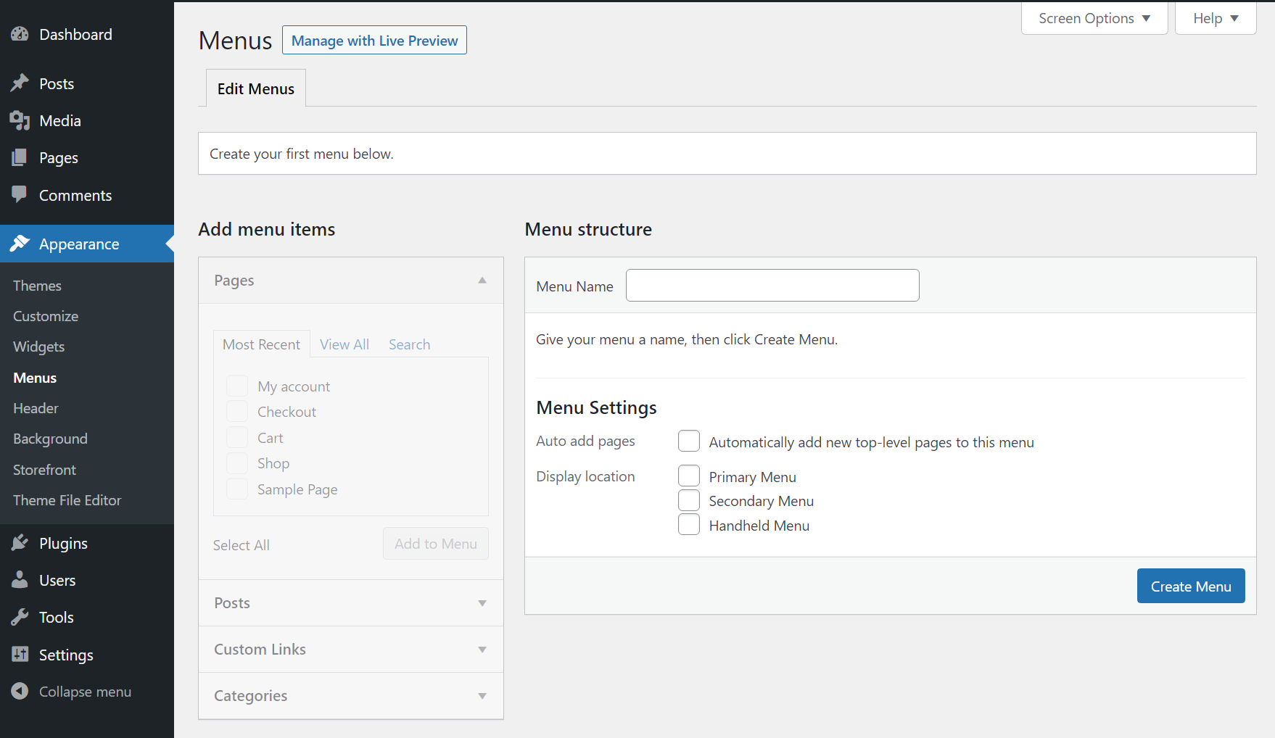1275x738 pixels.
Task: Open the Screen Options dropdown
Action: click(x=1093, y=17)
